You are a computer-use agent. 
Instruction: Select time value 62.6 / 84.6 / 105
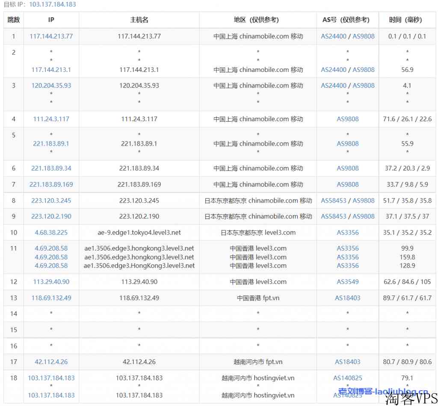click(x=407, y=281)
